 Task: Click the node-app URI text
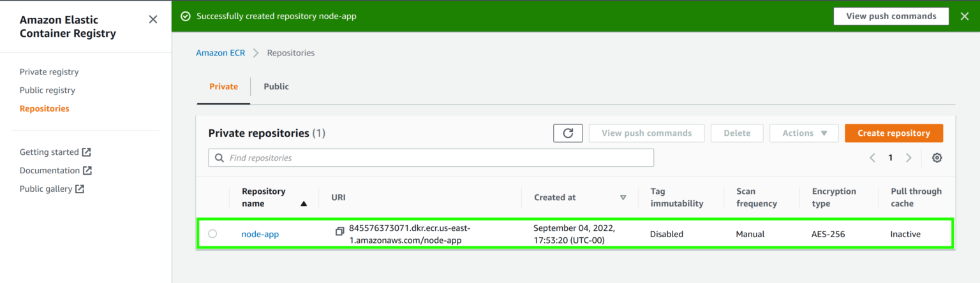[410, 234]
